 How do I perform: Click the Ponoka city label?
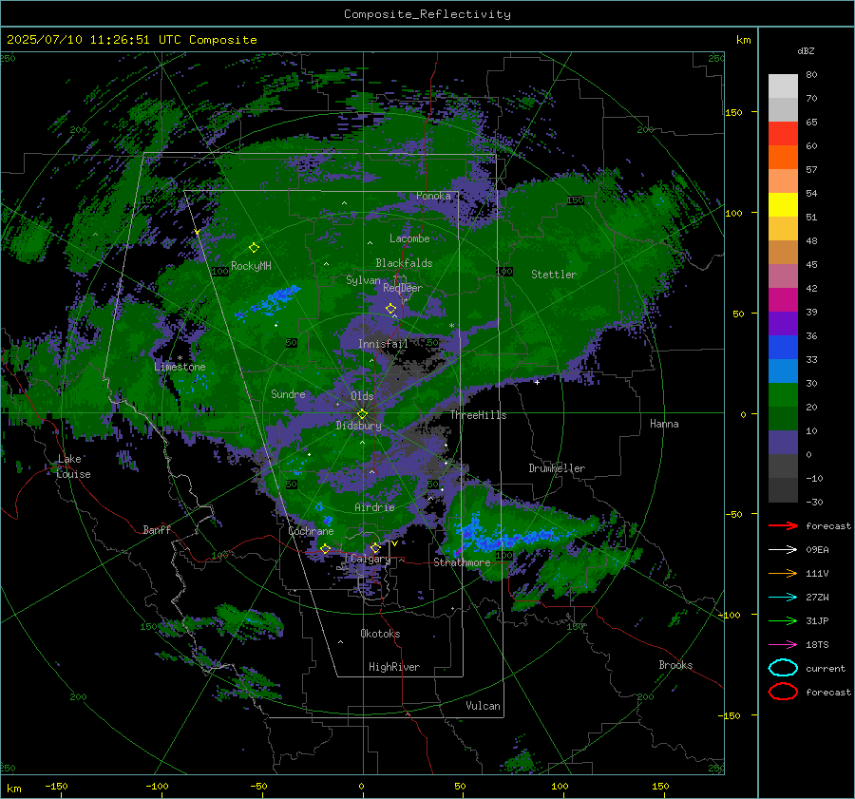(433, 196)
